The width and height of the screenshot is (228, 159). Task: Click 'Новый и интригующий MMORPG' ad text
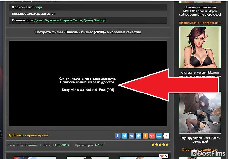[200, 11]
